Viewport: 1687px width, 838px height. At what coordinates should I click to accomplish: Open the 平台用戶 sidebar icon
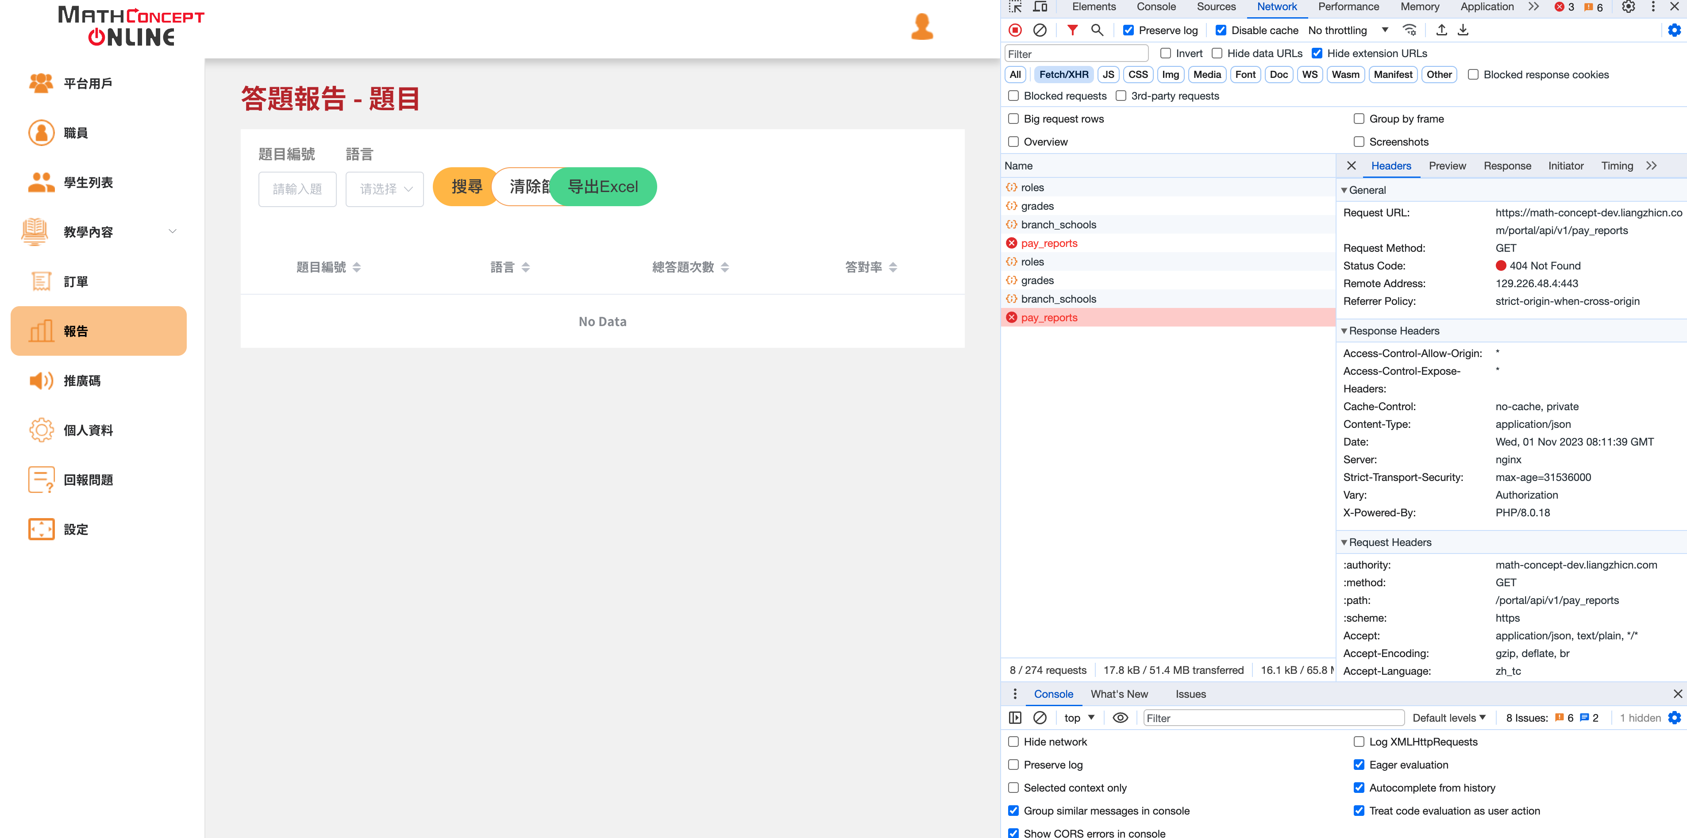(41, 83)
